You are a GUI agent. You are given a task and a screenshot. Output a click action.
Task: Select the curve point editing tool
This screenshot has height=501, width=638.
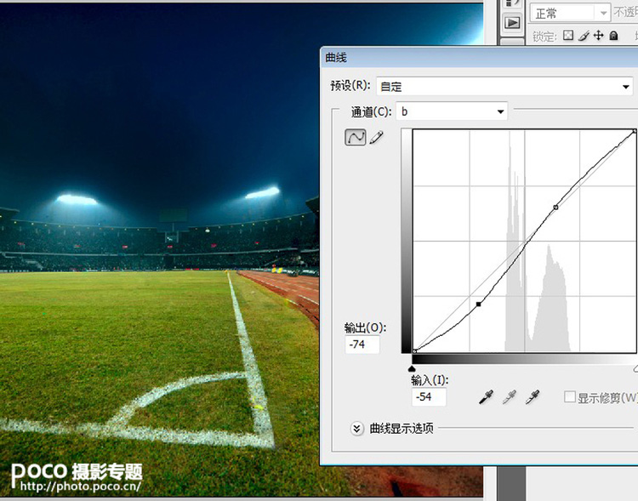356,138
